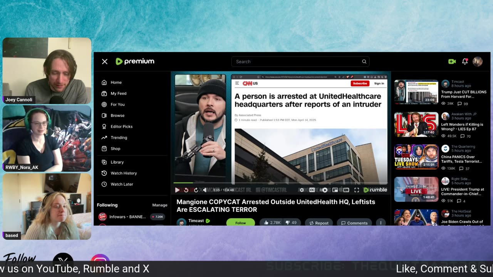Enable picture-in-picture mode icon
The width and height of the screenshot is (493, 277).
coord(335,190)
